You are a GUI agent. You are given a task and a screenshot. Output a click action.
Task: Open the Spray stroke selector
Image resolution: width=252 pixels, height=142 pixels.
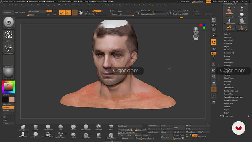(x=8, y=36)
